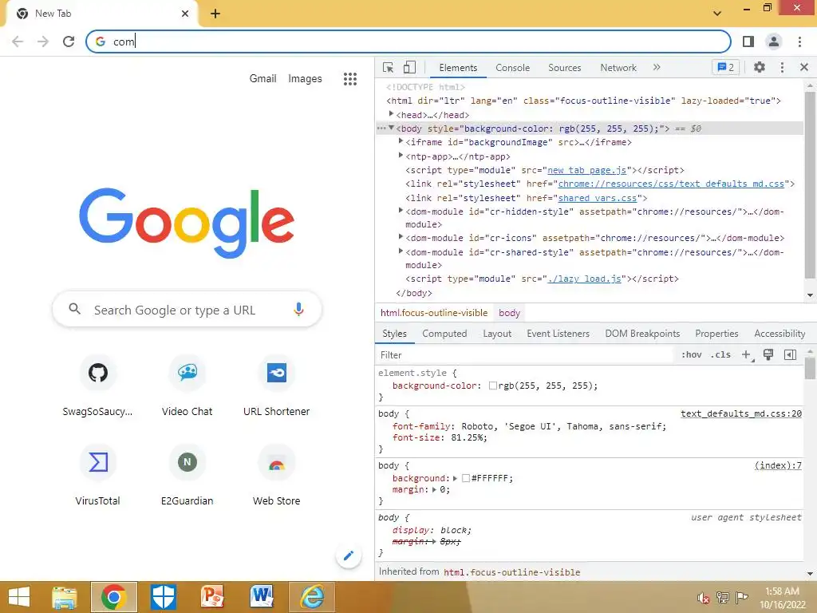Open the DOM Breakpoints tab
The height and width of the screenshot is (613, 817).
[x=642, y=334]
